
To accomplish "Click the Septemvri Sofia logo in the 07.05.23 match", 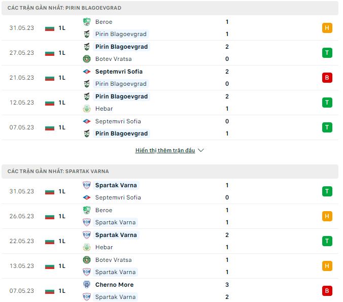I will pyautogui.click(x=87, y=121).
